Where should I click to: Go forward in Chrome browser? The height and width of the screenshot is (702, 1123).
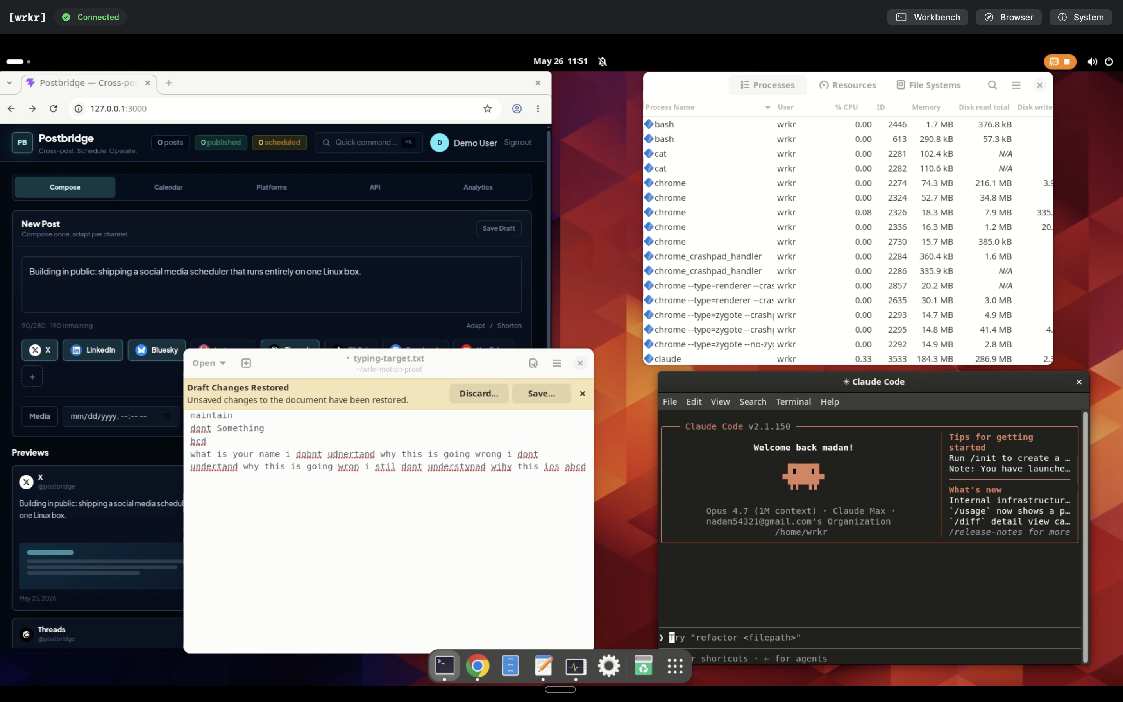click(x=32, y=108)
